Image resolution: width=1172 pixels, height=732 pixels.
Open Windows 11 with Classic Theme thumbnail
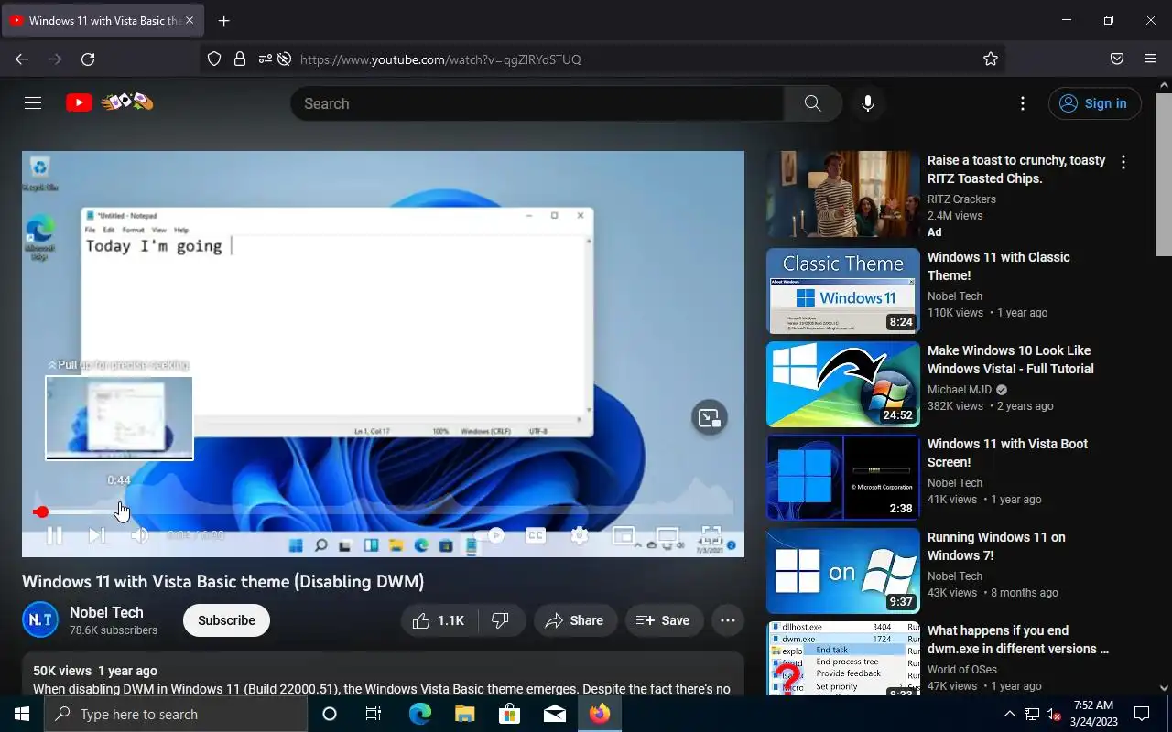[x=842, y=291]
